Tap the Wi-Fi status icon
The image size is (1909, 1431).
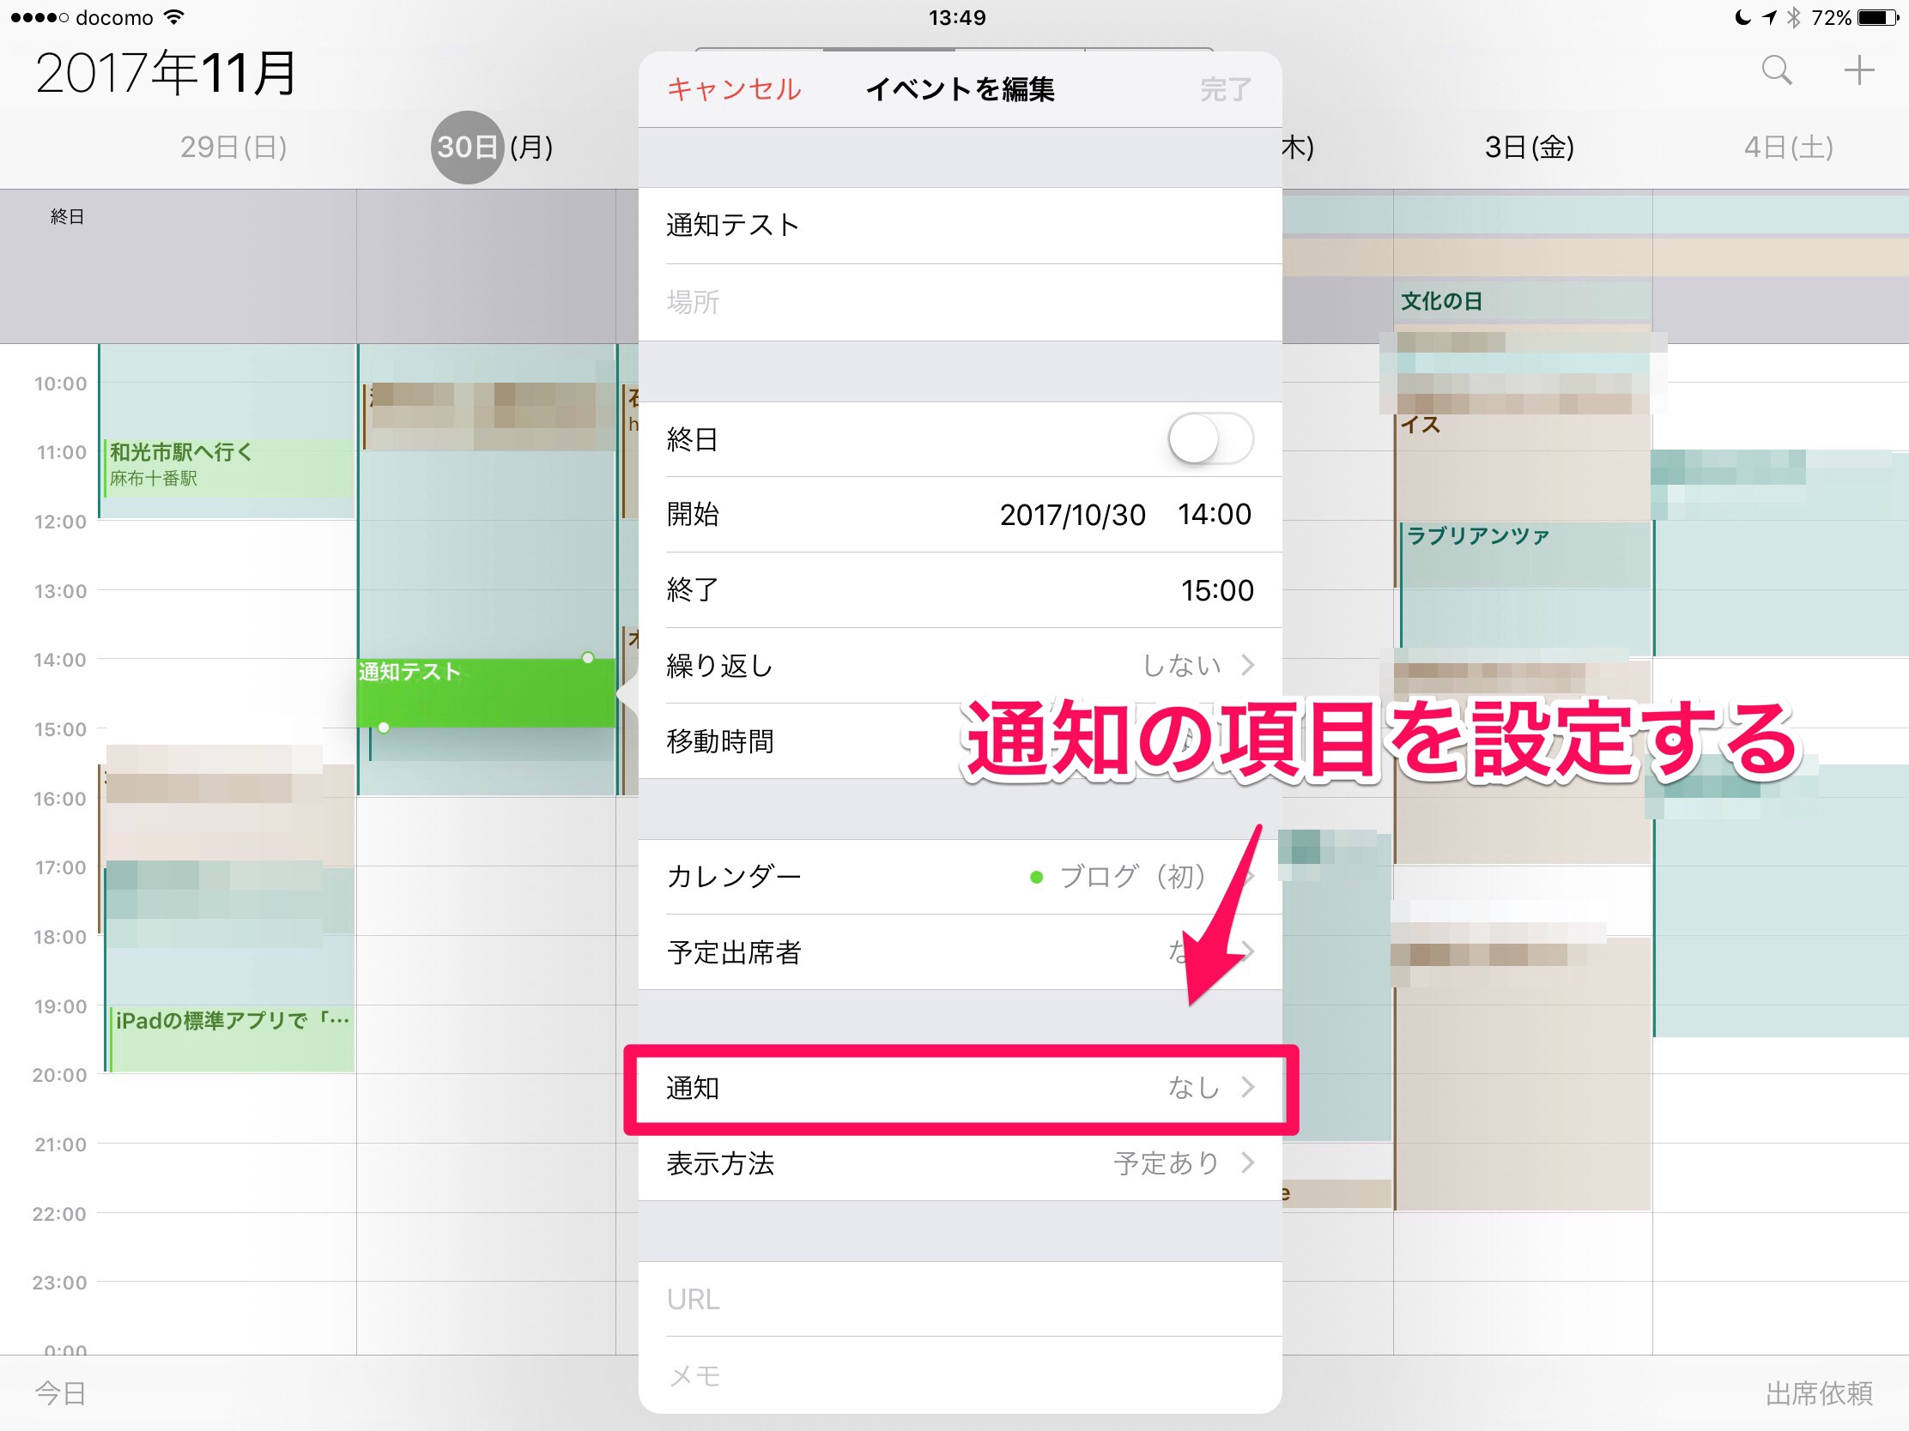coord(175,17)
